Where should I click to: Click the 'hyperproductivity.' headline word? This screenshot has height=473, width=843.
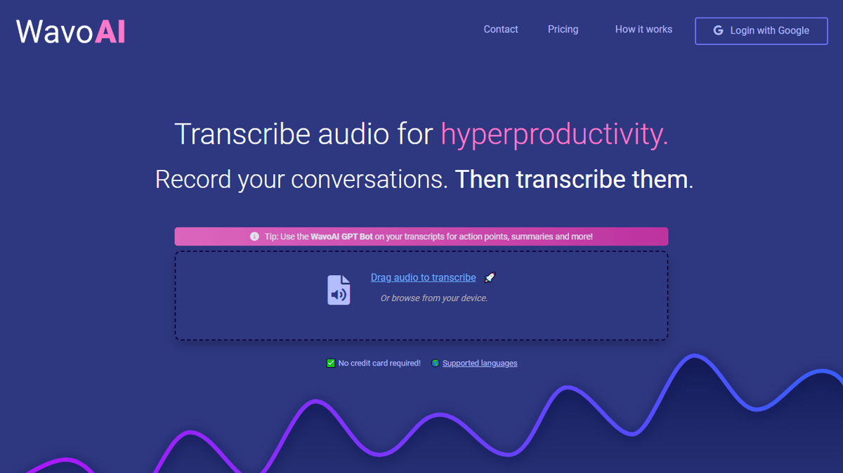(554, 134)
